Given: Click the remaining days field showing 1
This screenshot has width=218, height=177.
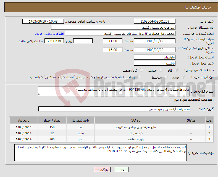Looking at the screenshot, I should tap(83, 41).
